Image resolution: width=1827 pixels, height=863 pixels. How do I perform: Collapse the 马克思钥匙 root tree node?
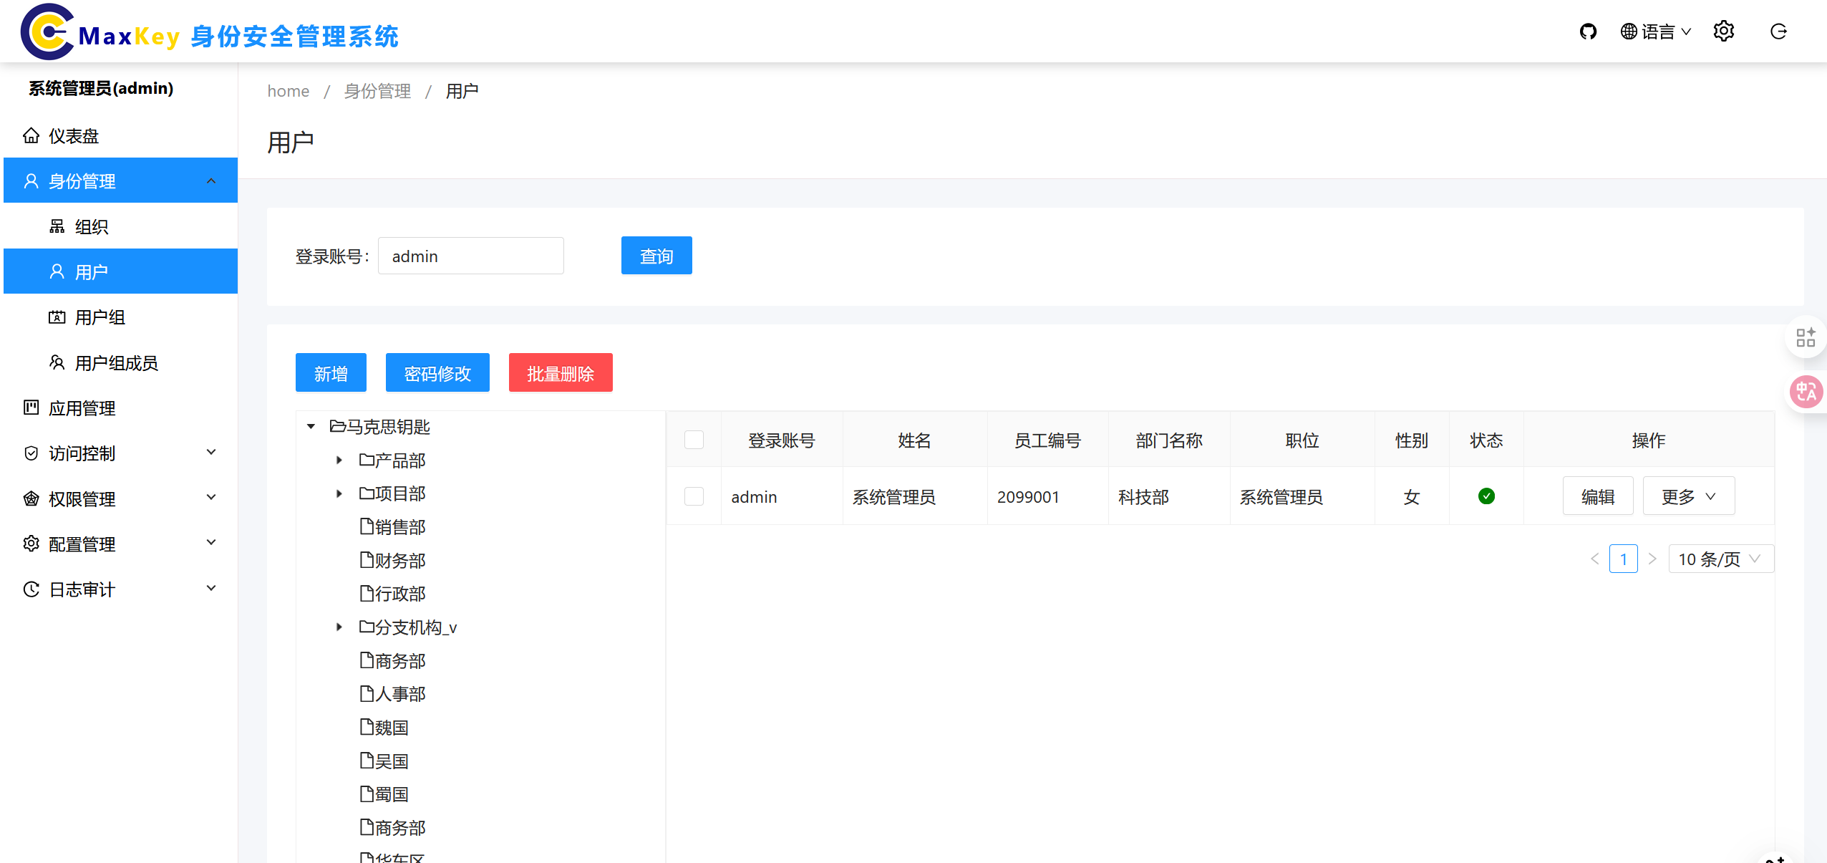[311, 427]
